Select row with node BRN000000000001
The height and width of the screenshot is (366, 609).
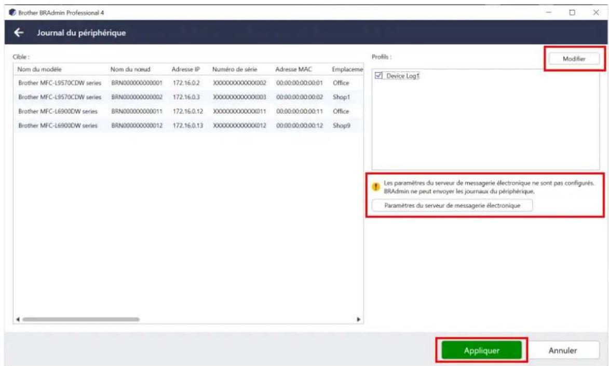coord(188,83)
